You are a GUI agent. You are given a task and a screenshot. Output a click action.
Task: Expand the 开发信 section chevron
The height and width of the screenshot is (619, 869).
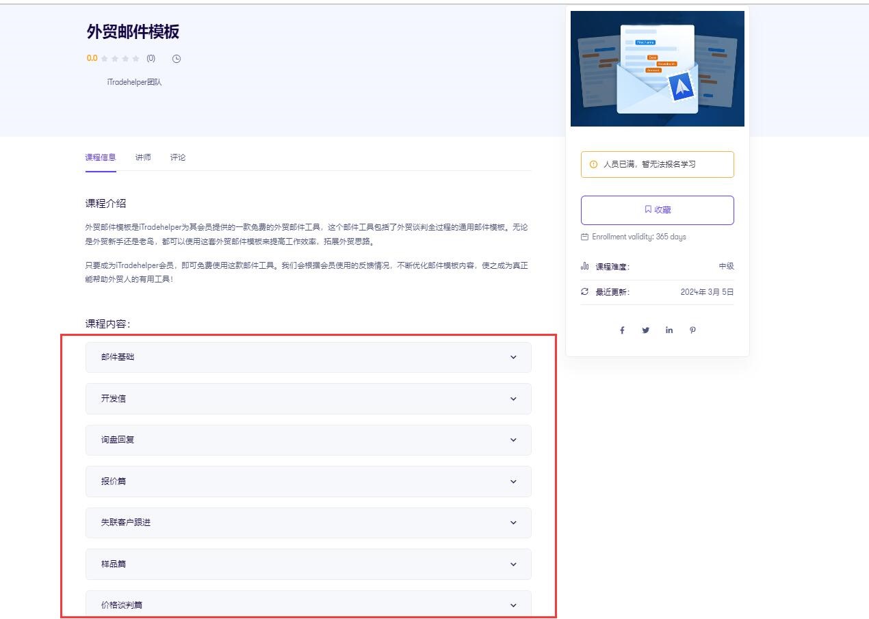point(513,399)
